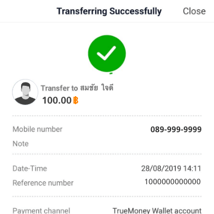Tap the Mobile number label
The image size is (214, 214).
pyautogui.click(x=37, y=129)
